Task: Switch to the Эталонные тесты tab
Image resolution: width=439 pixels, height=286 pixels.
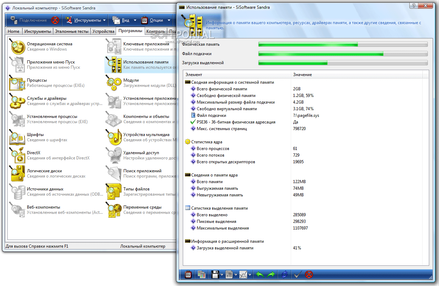Action: pos(72,31)
